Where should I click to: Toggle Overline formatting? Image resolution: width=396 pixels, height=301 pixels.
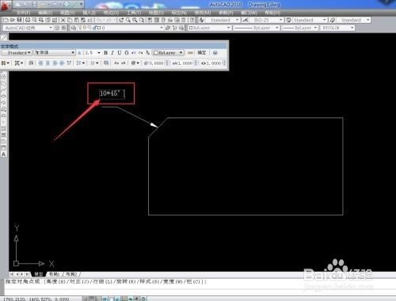click(127, 53)
